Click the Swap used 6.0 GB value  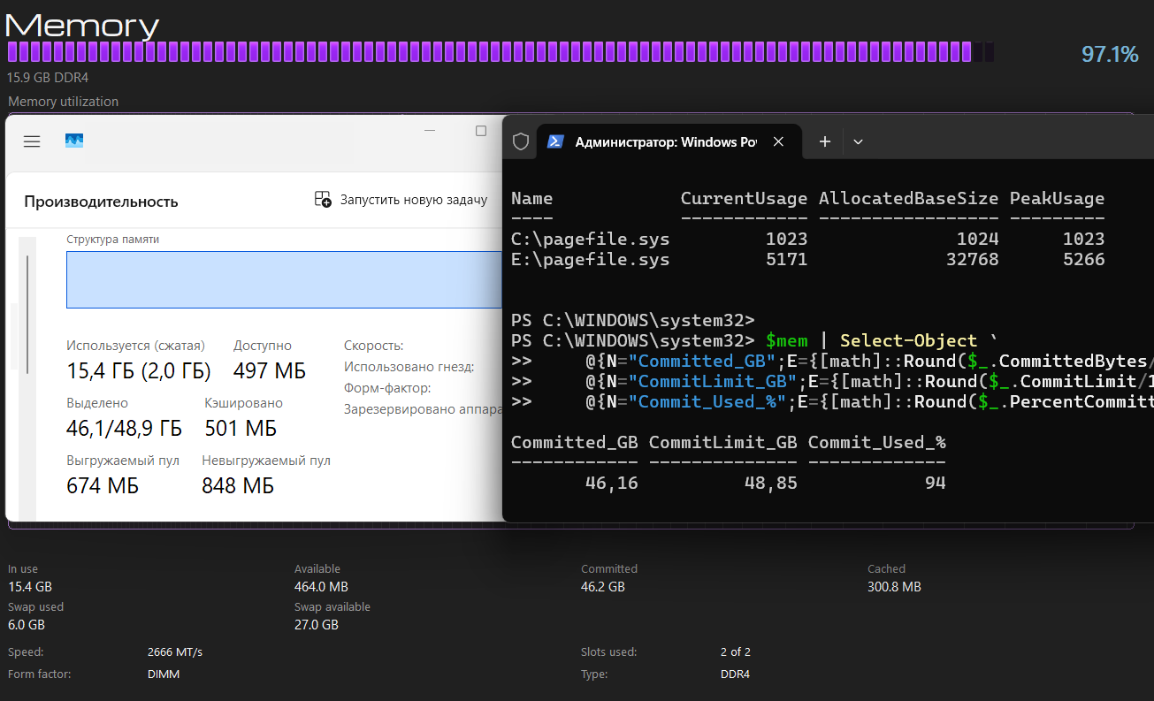coord(27,625)
